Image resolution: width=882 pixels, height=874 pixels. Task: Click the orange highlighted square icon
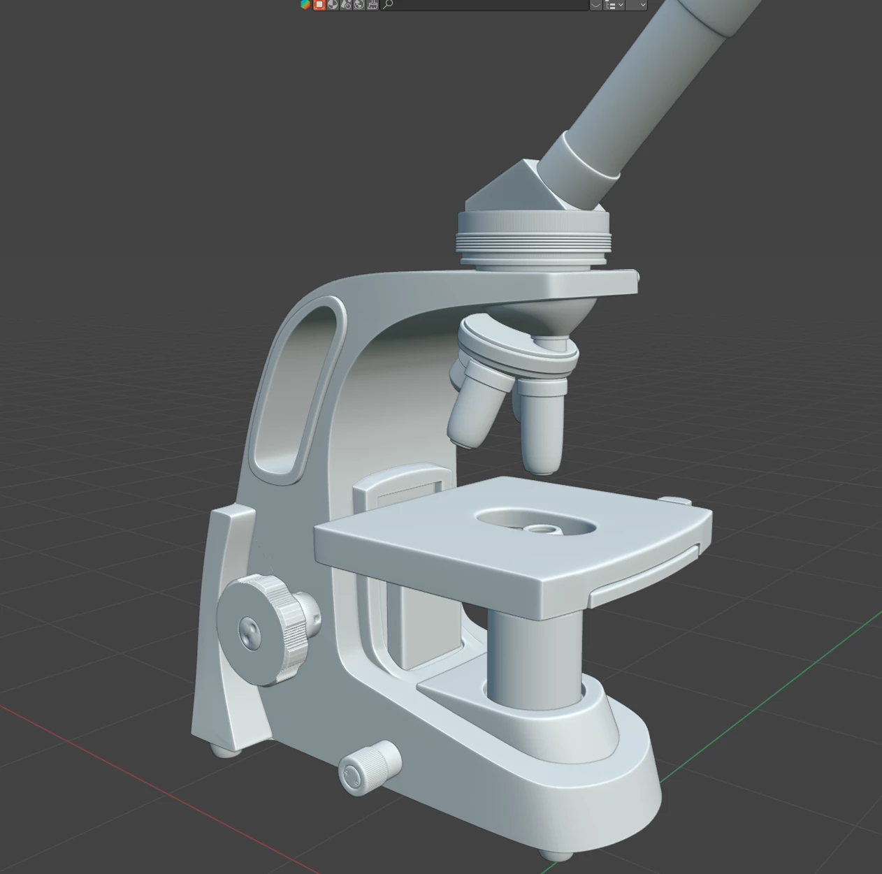(319, 4)
